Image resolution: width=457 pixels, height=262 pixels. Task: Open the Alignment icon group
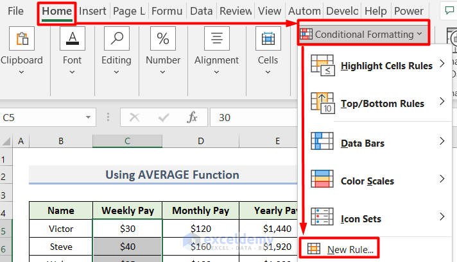pyautogui.click(x=216, y=38)
